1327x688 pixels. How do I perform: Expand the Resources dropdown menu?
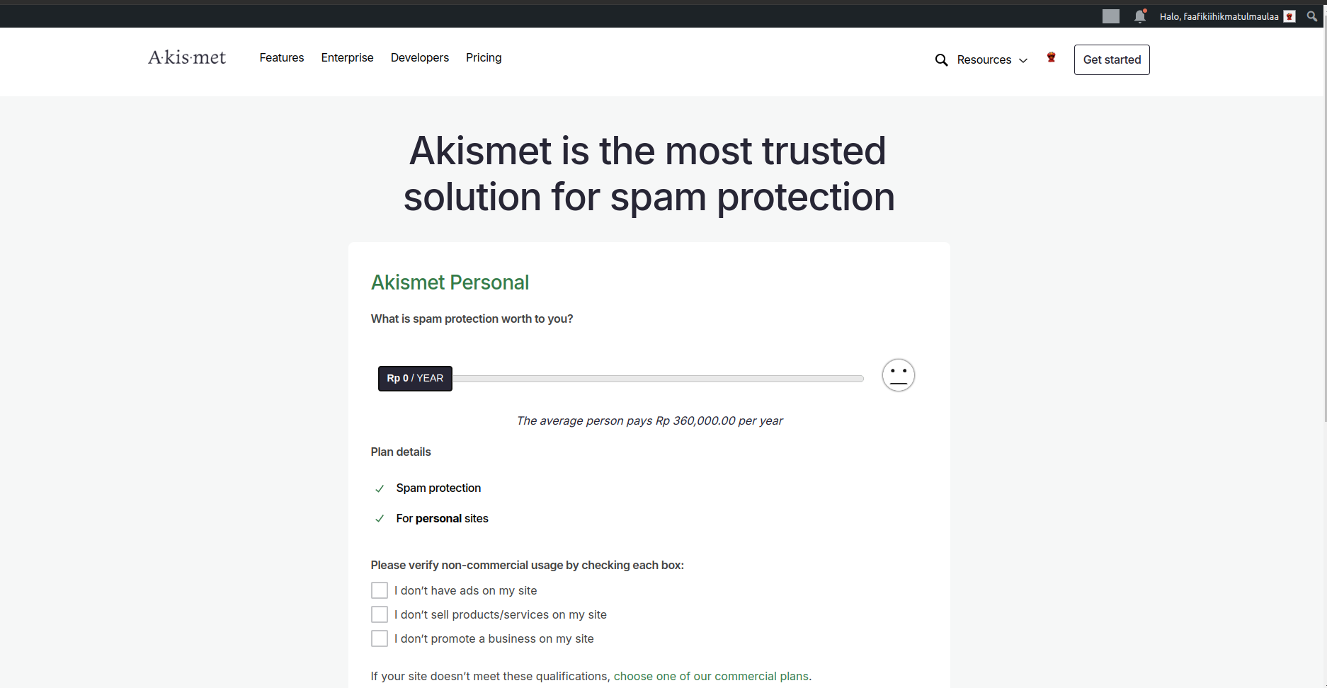[x=992, y=60]
